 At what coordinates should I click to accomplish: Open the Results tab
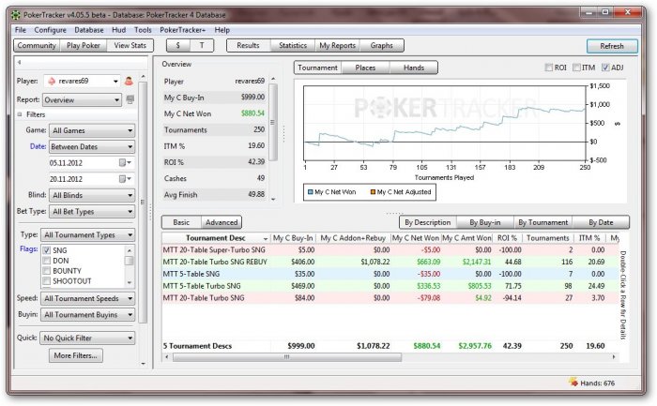coord(248,45)
